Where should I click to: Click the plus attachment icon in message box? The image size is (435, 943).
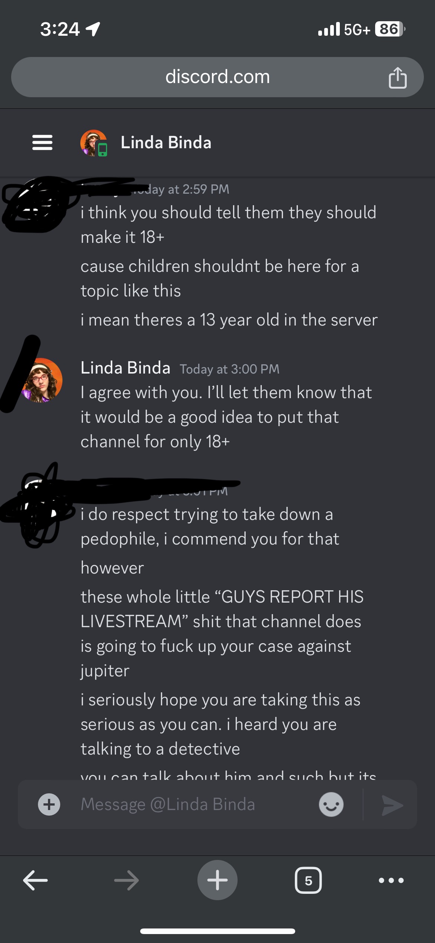coord(49,804)
